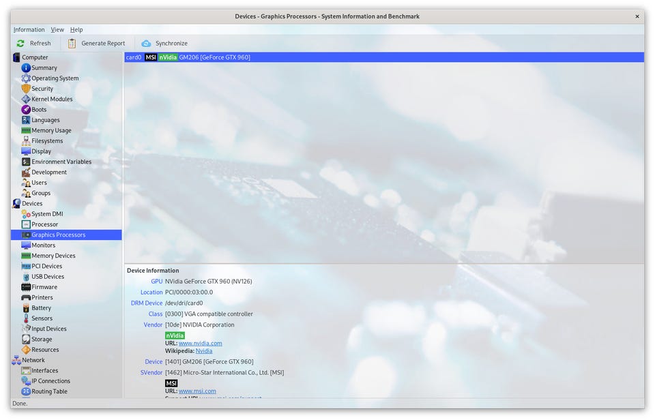Viewport: 655px width, 420px height.
Task: Click the Synchronize button label
Action: (171, 44)
